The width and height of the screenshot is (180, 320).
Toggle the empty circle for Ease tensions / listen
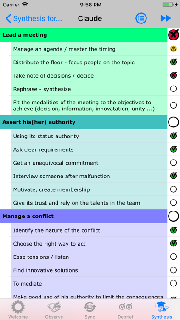[174, 257]
